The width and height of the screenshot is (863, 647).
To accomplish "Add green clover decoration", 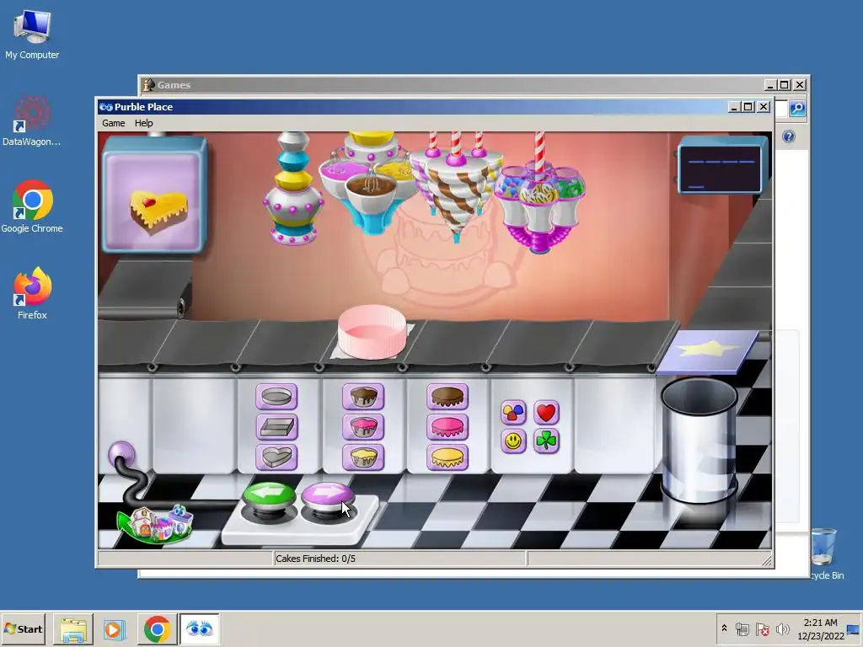I will tap(546, 441).
